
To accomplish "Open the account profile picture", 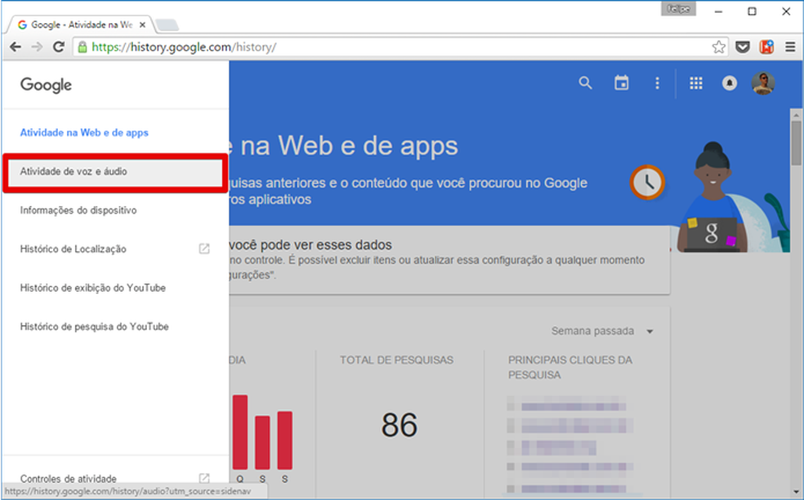I will pos(763,83).
